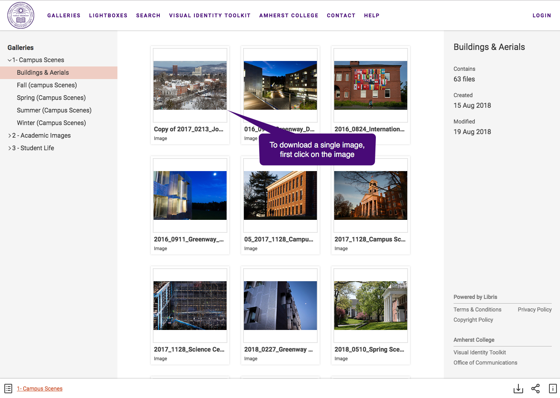The image size is (560, 398).
Task: Click the Buildings & Aerials panel heading
Action: tap(489, 47)
